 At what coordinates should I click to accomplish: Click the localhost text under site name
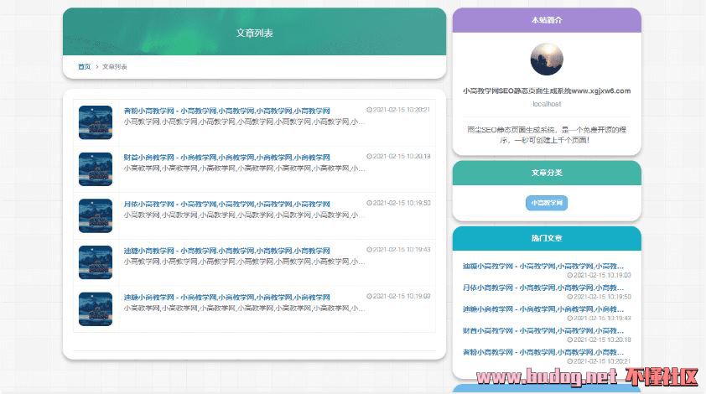click(547, 104)
